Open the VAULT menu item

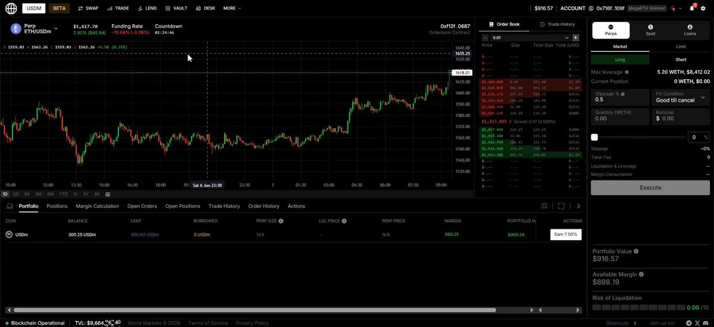point(177,8)
